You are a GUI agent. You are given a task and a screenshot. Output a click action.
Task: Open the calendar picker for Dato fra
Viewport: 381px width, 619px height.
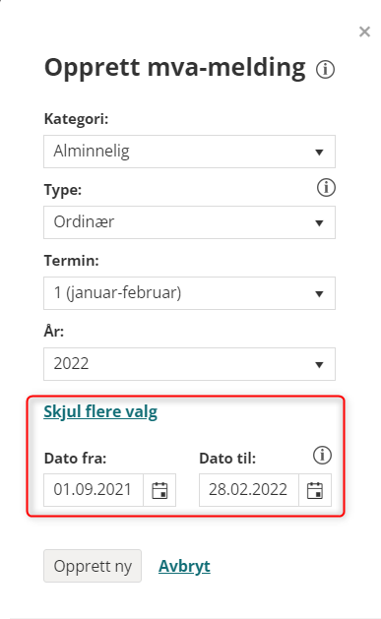tap(159, 490)
